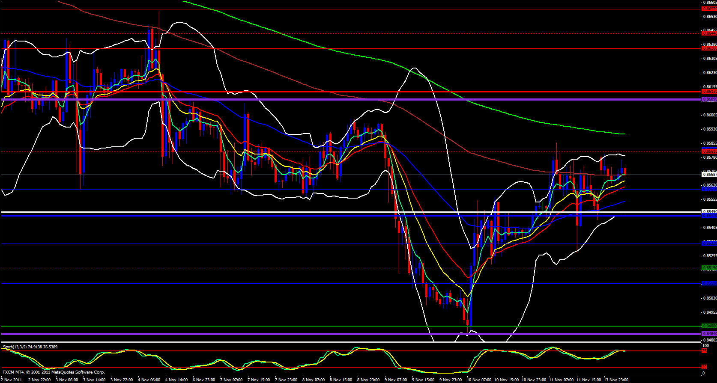Select the stochastic 25 oversold level label
The height and width of the screenshot is (383, 717).
click(704, 367)
